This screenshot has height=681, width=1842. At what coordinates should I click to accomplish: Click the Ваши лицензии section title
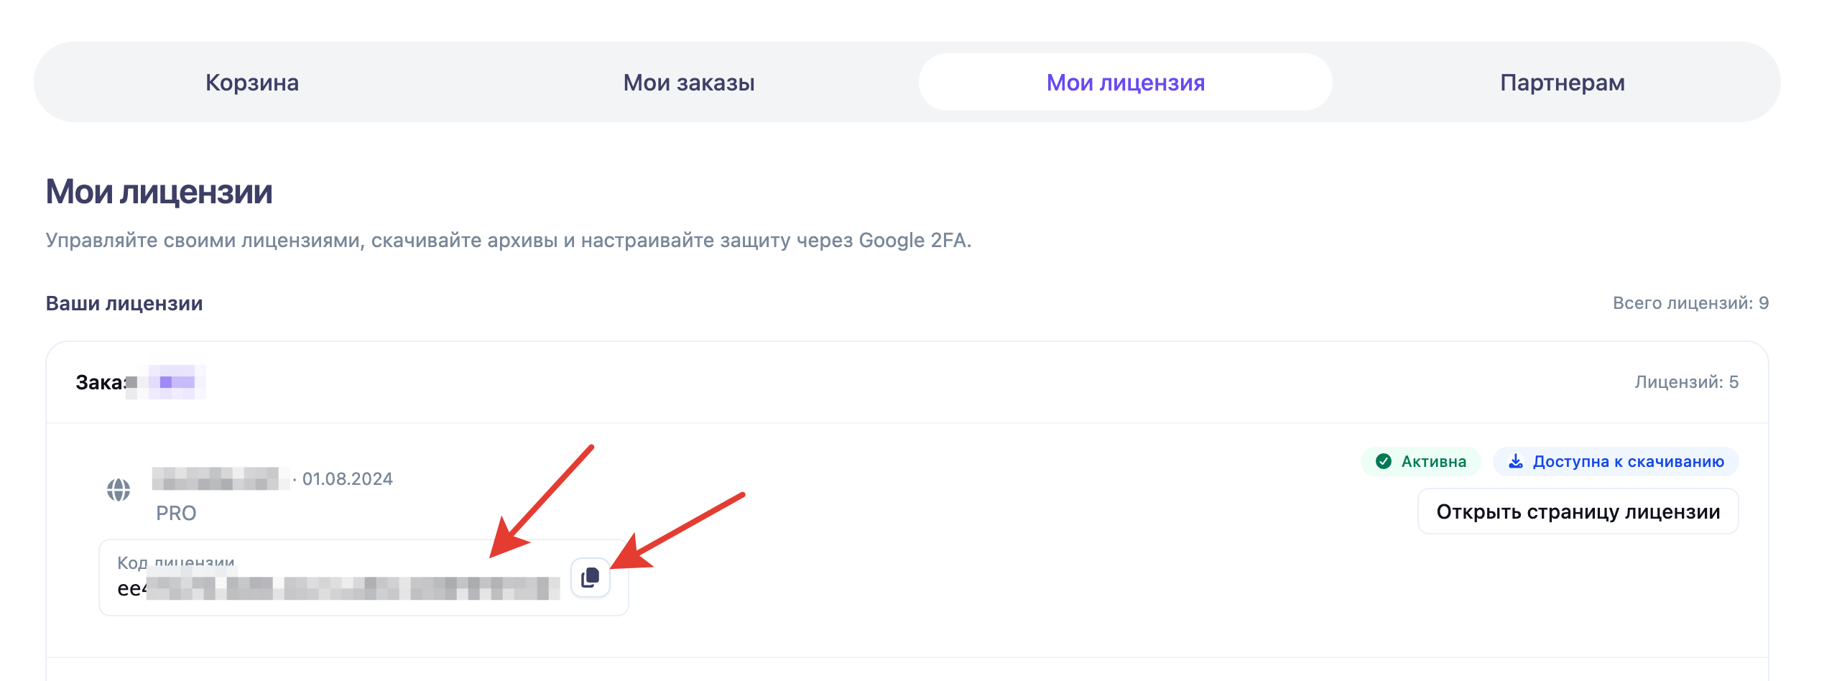click(124, 303)
